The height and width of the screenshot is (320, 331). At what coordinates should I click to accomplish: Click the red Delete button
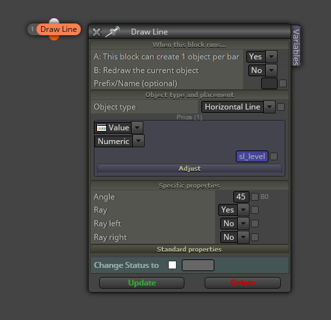tap(242, 283)
